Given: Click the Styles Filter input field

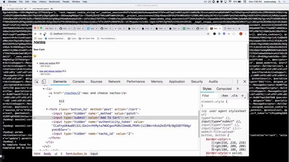Looking at the screenshot, I should pyautogui.click(x=210, y=96).
